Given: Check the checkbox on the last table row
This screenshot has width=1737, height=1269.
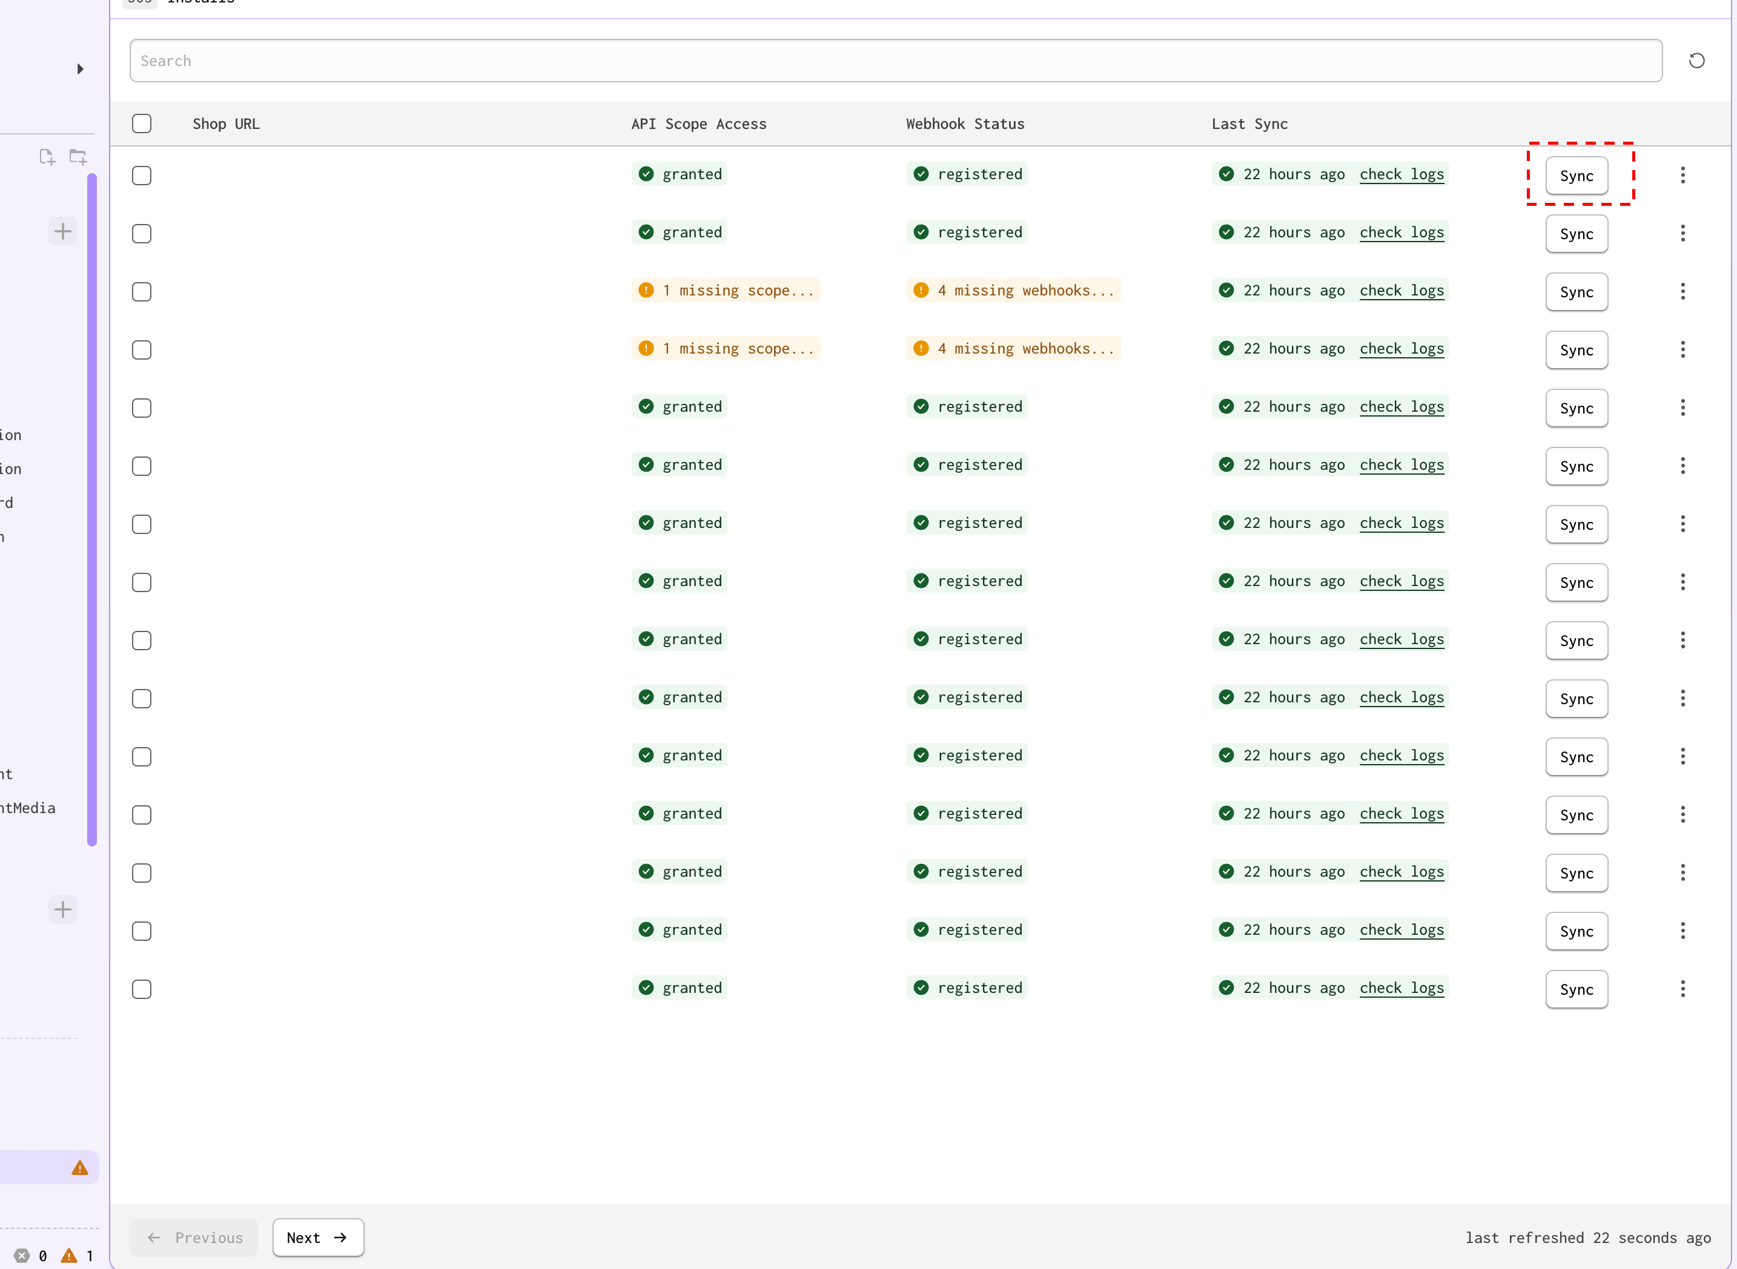Looking at the screenshot, I should point(141,989).
